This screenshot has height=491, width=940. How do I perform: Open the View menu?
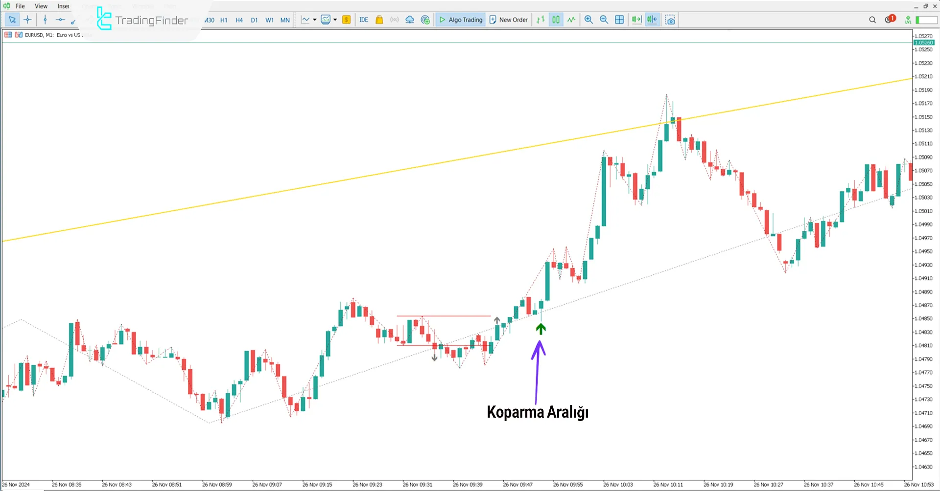(41, 6)
